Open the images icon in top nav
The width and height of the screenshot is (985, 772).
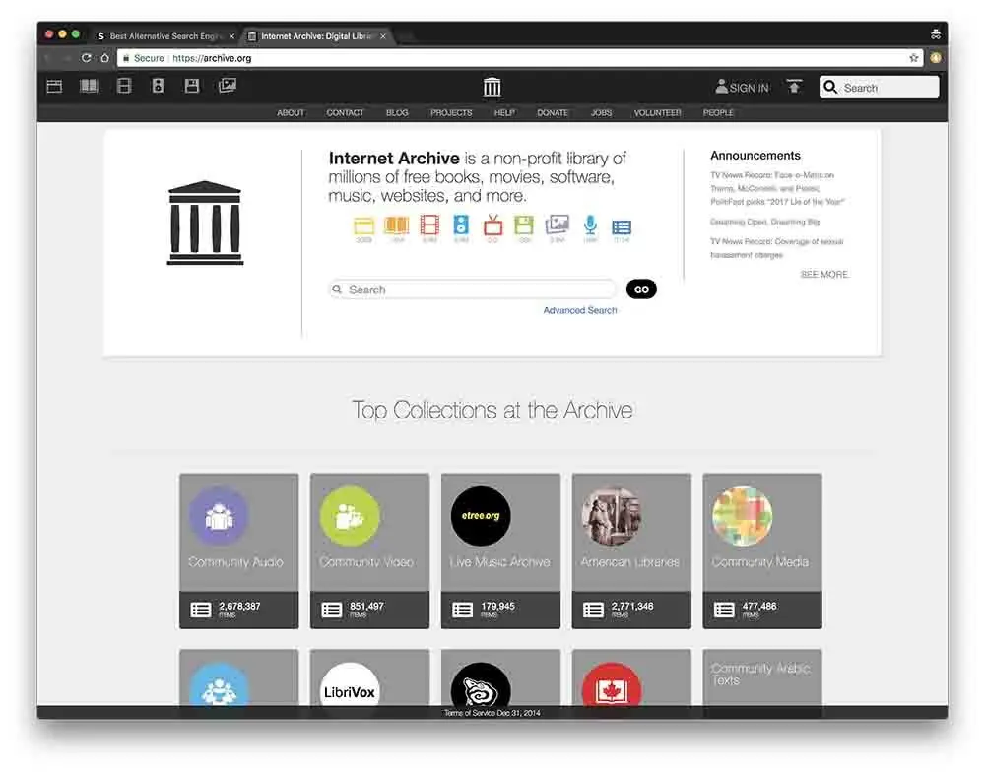click(x=227, y=86)
